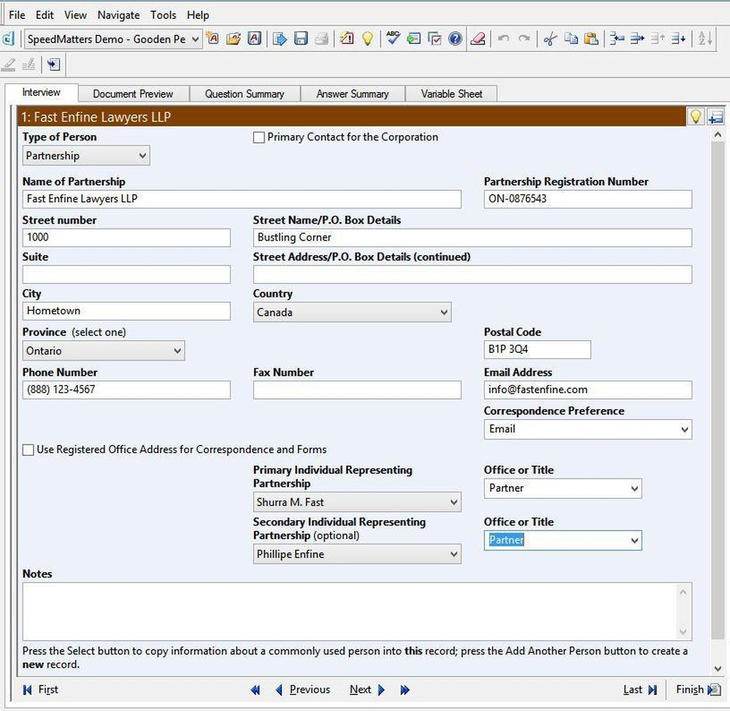Click the Redo arrow icon
730x711 pixels.
click(524, 39)
